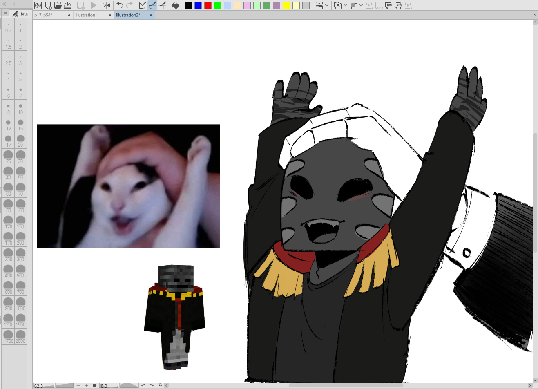The height and width of the screenshot is (389, 538).
Task: Switch to the Illustration tab
Action: tap(86, 15)
